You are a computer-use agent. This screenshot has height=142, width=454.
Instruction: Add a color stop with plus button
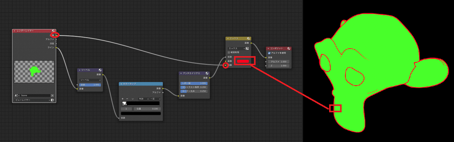(x=123, y=99)
